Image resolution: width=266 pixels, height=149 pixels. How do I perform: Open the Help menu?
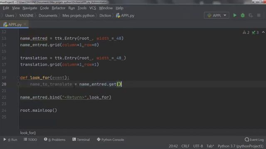tap(119, 8)
